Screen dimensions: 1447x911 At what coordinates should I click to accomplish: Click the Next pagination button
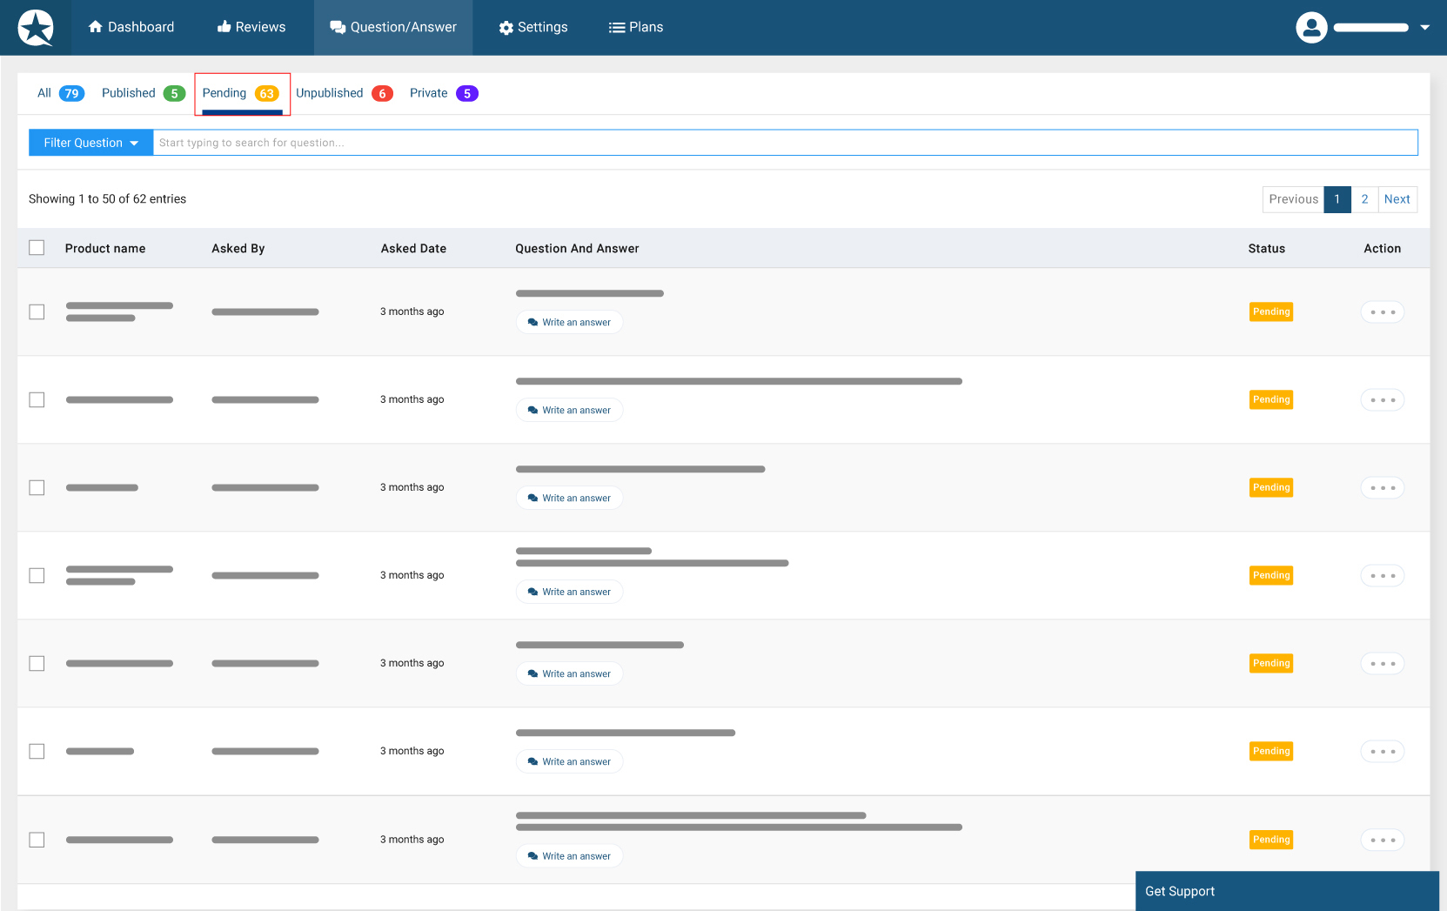click(x=1397, y=199)
